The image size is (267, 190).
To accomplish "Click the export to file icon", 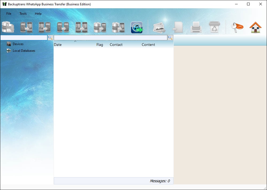I will click(x=178, y=27).
